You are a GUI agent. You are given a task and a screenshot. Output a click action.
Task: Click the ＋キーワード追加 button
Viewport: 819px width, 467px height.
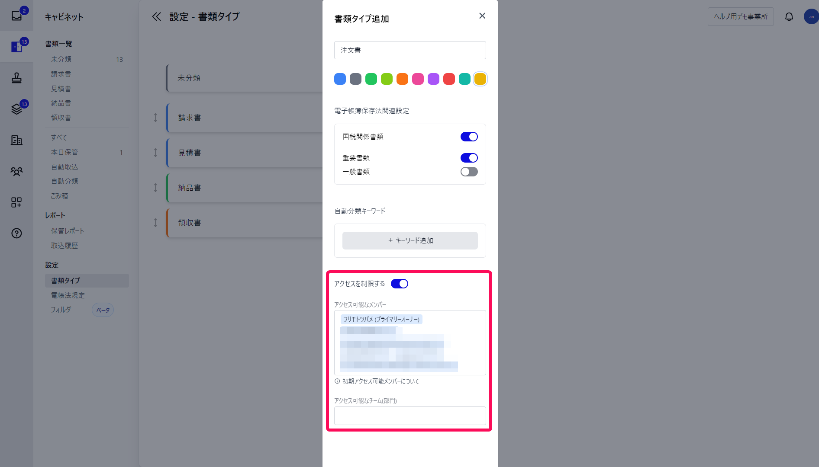410,240
